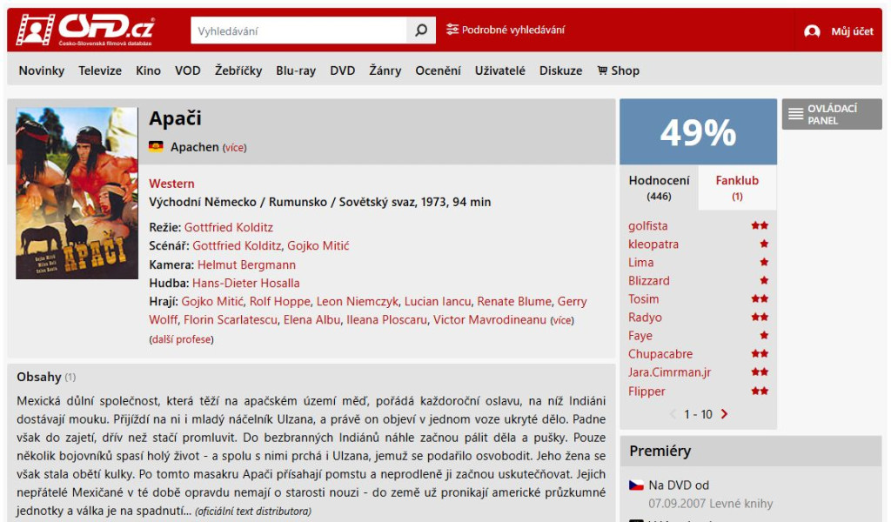Viewport: 891px width, 522px height.
Task: Click the 49% rating box
Action: (698, 131)
